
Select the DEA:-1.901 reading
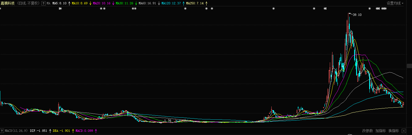[61, 131]
